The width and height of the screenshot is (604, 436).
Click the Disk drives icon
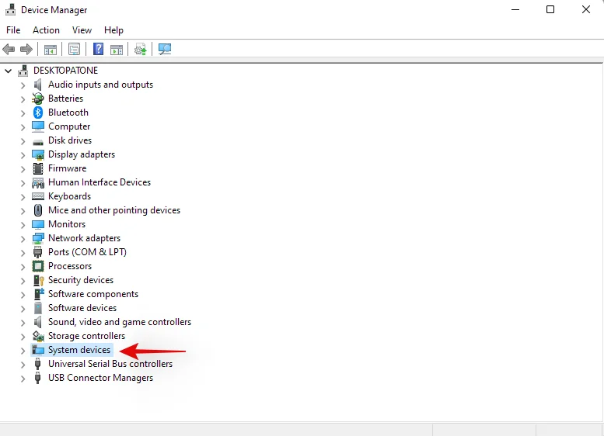[x=38, y=141]
